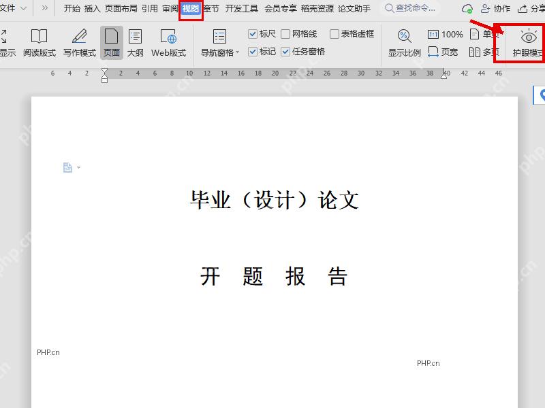Open the Section (章节) tab
Screen dimensions: 545x408
pyautogui.click(x=211, y=8)
